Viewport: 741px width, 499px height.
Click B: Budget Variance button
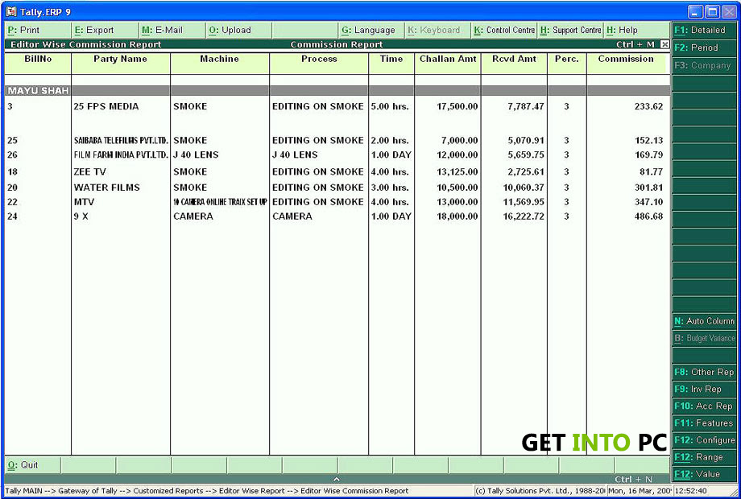[x=704, y=338]
